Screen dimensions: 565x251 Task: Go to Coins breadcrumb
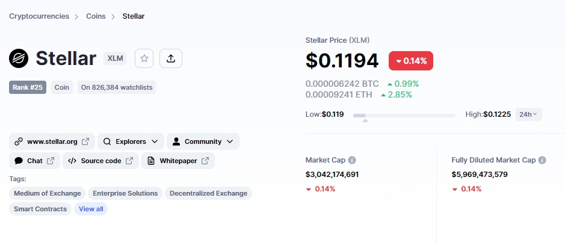point(96,16)
